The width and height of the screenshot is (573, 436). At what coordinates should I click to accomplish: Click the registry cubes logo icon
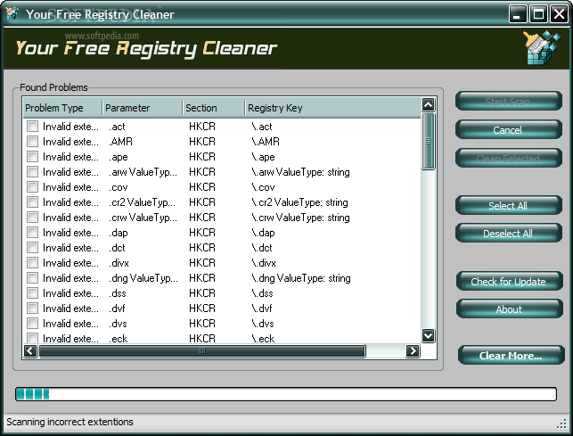coord(542,48)
